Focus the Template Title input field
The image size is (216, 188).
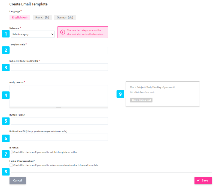pos(59,50)
